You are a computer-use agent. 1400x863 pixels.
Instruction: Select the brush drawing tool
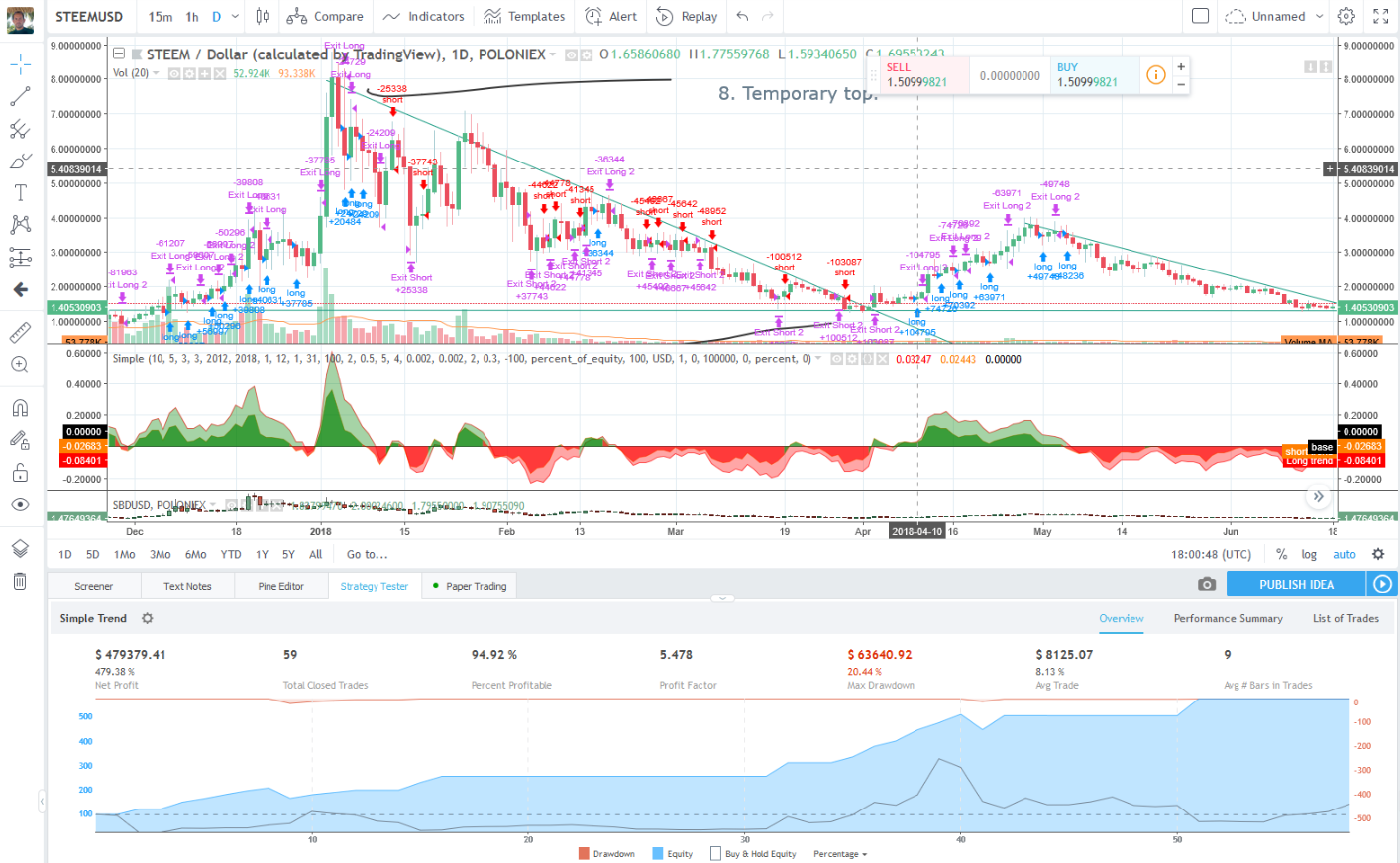(20, 161)
